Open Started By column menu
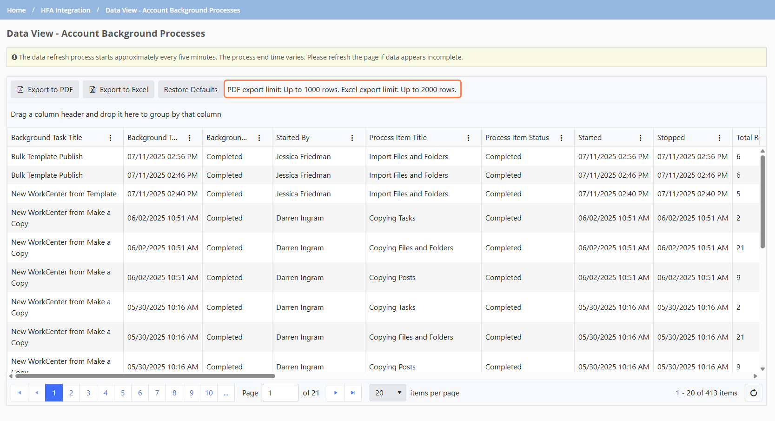Image resolution: width=775 pixels, height=421 pixels. point(352,138)
